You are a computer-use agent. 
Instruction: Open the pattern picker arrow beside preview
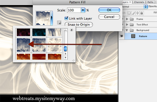pos(52,18)
